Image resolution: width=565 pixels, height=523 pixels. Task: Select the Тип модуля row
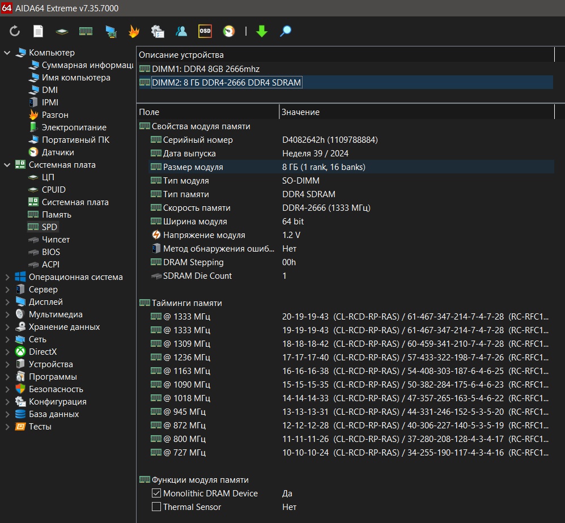coord(351,180)
